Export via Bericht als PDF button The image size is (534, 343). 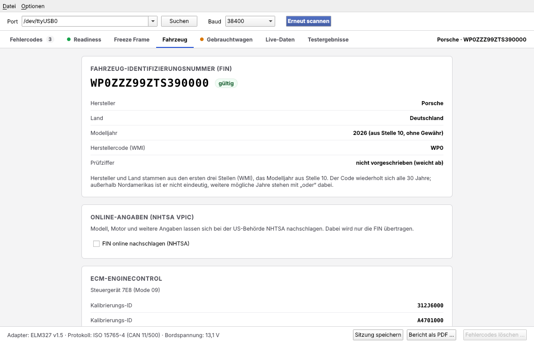click(x=431, y=335)
